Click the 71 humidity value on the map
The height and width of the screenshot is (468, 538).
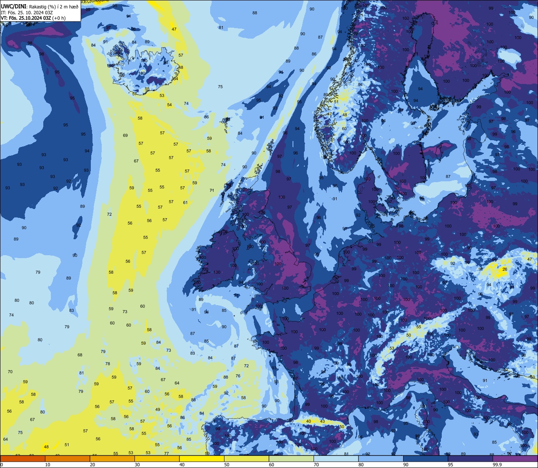(x=212, y=191)
